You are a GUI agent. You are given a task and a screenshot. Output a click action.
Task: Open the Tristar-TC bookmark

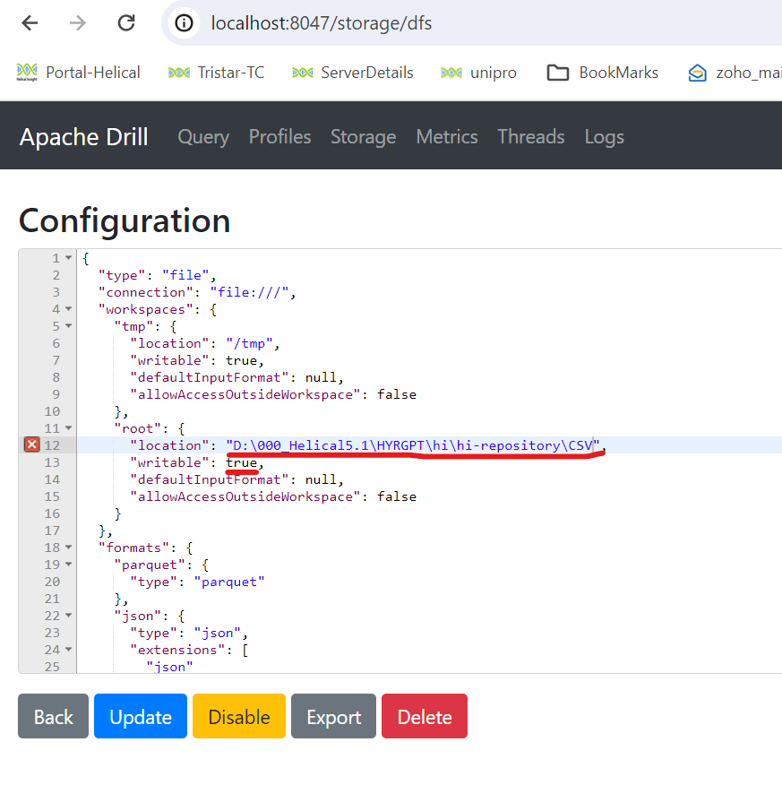[x=216, y=73]
